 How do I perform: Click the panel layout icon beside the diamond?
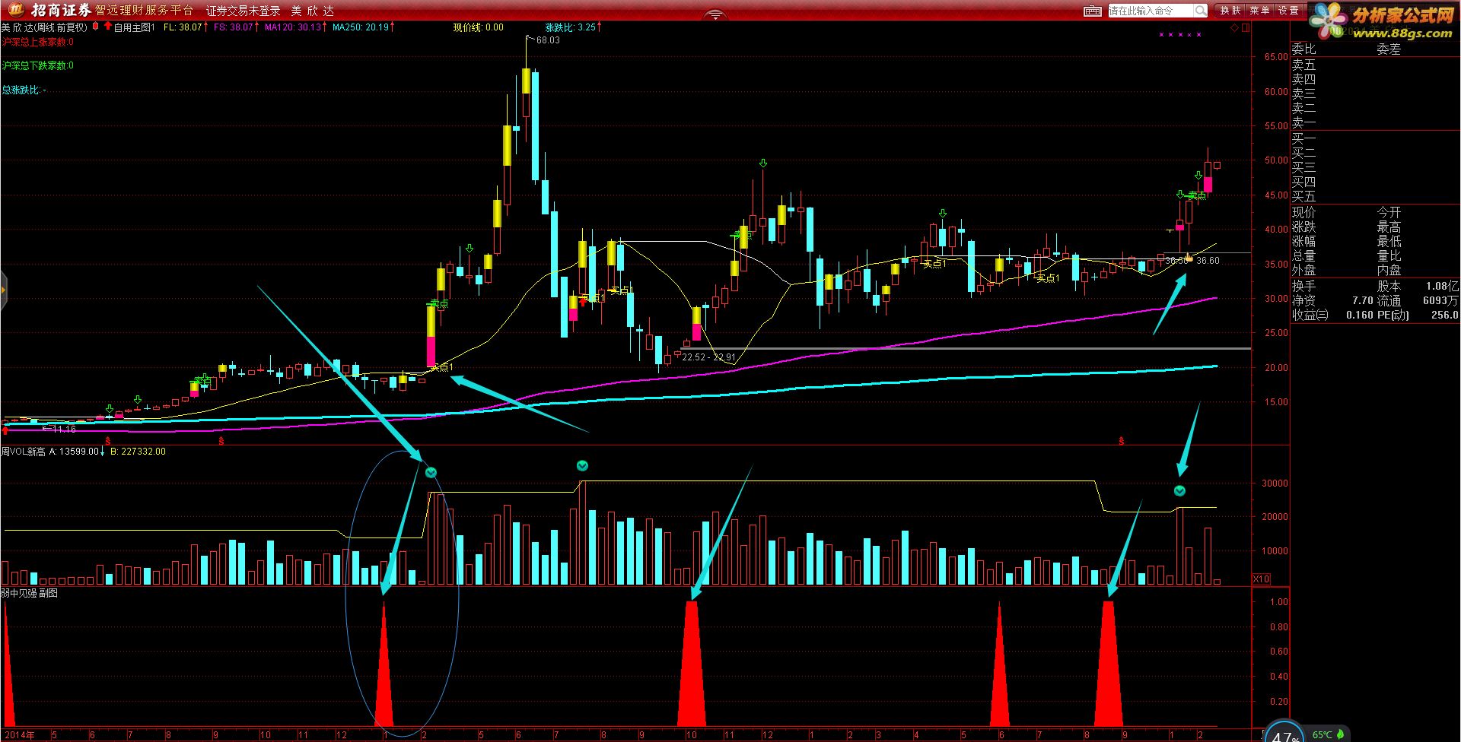1246,28
